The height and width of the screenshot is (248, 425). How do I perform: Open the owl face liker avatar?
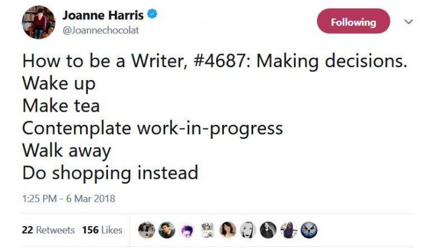(310, 230)
